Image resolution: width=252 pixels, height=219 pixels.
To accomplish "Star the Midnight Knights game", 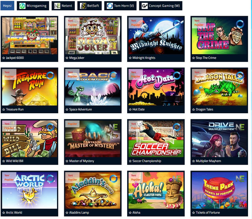I will pyautogui.click(x=130, y=58).
